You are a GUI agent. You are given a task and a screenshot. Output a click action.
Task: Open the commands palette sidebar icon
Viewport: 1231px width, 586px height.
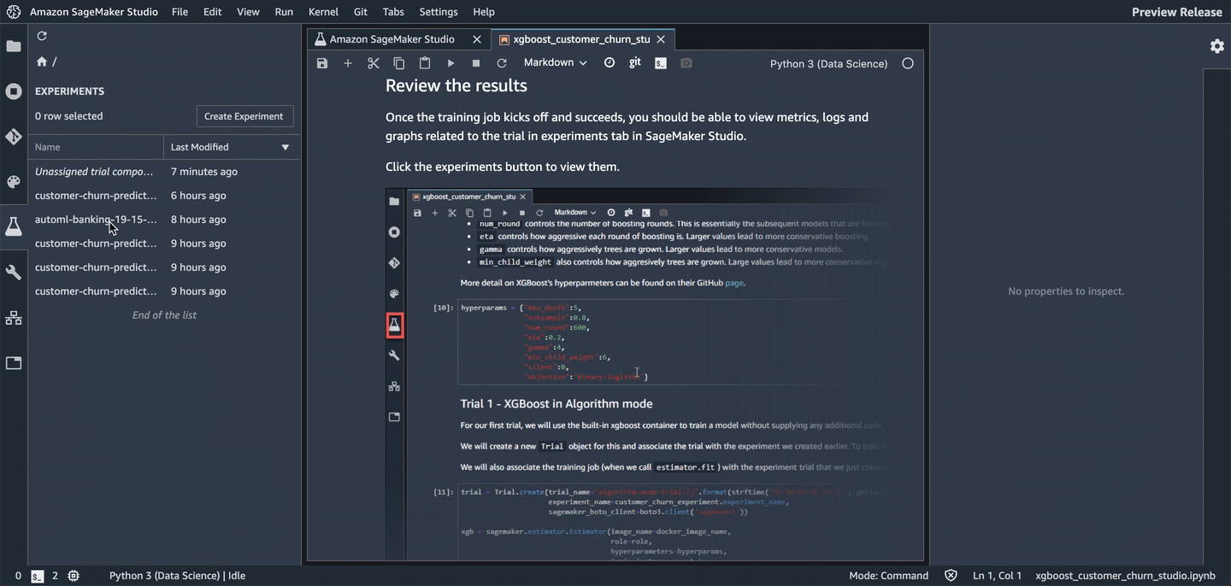coord(14,181)
